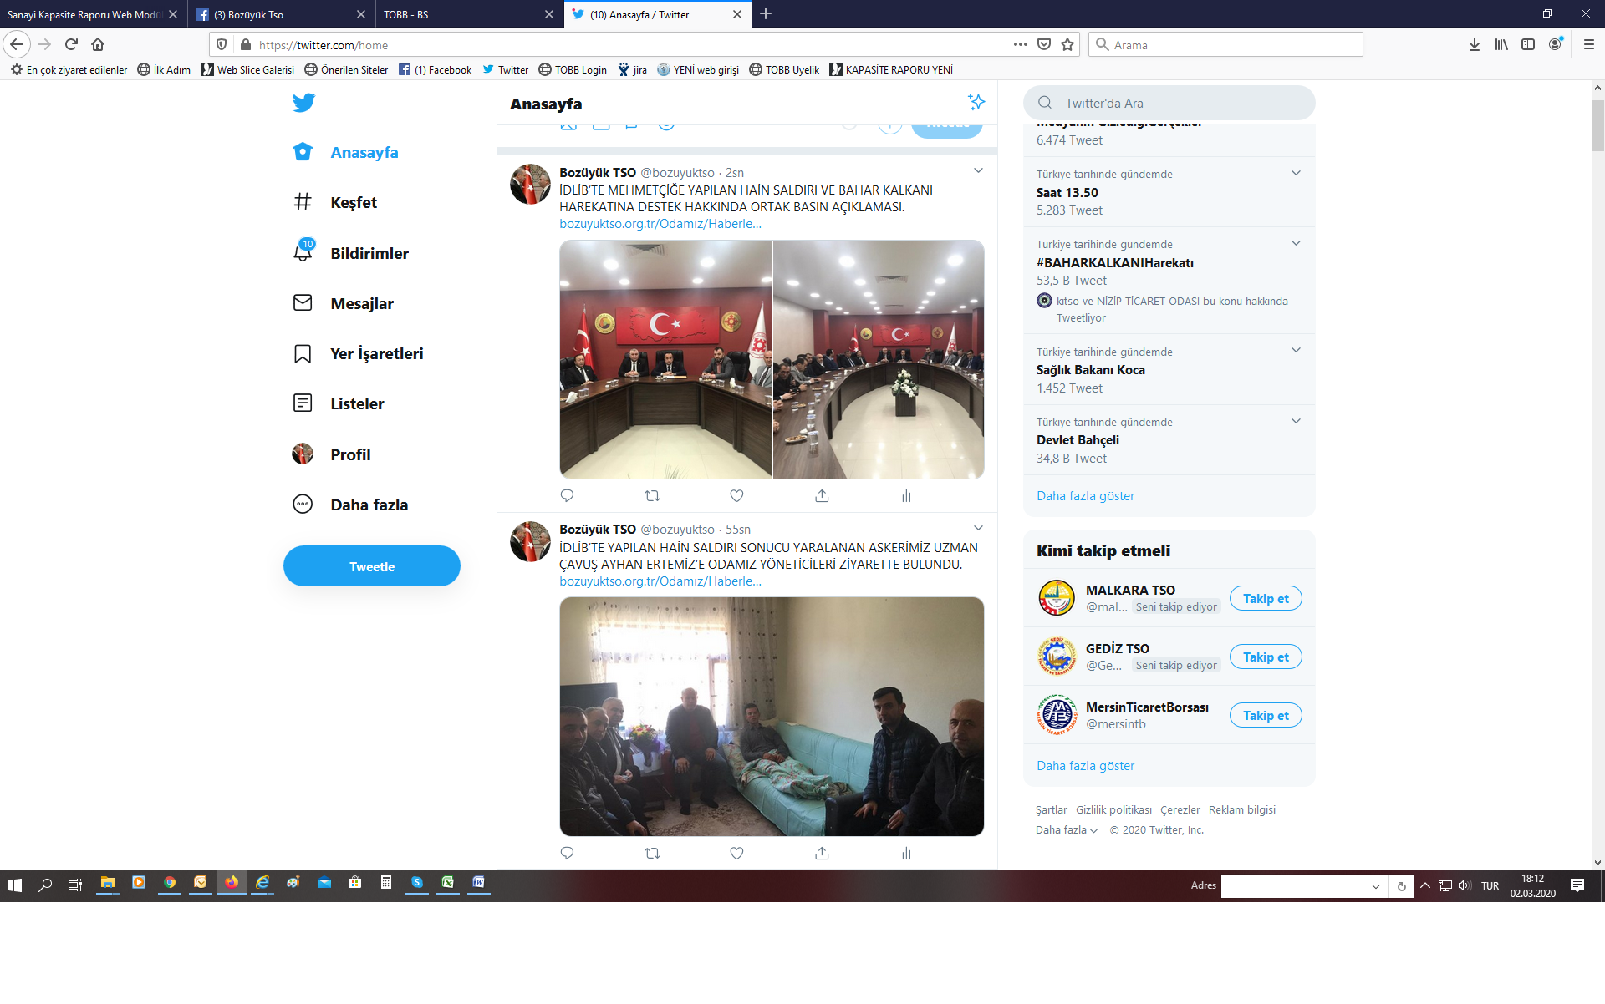Retweet the Ayhan Ertemiz visit tweet
This screenshot has height=1004, width=1605.
(x=652, y=853)
